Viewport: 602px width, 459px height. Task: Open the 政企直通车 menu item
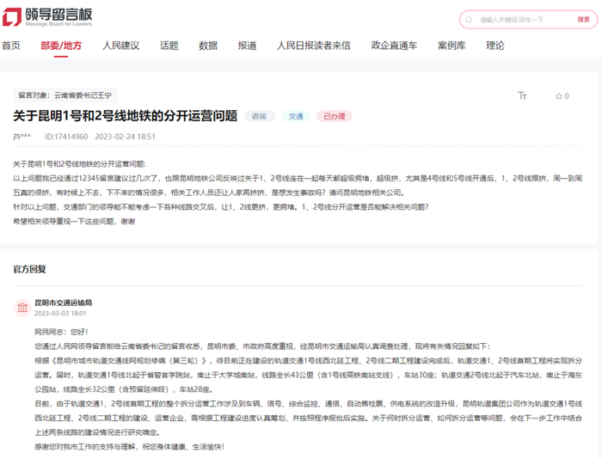[x=394, y=46]
